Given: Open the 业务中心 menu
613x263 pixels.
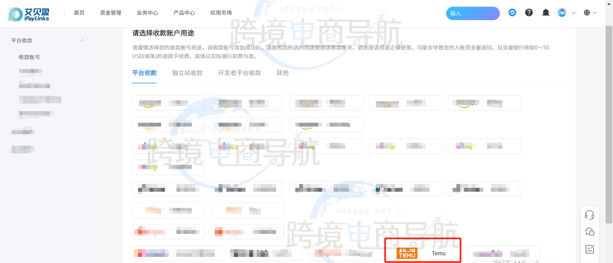Looking at the screenshot, I should 147,13.
